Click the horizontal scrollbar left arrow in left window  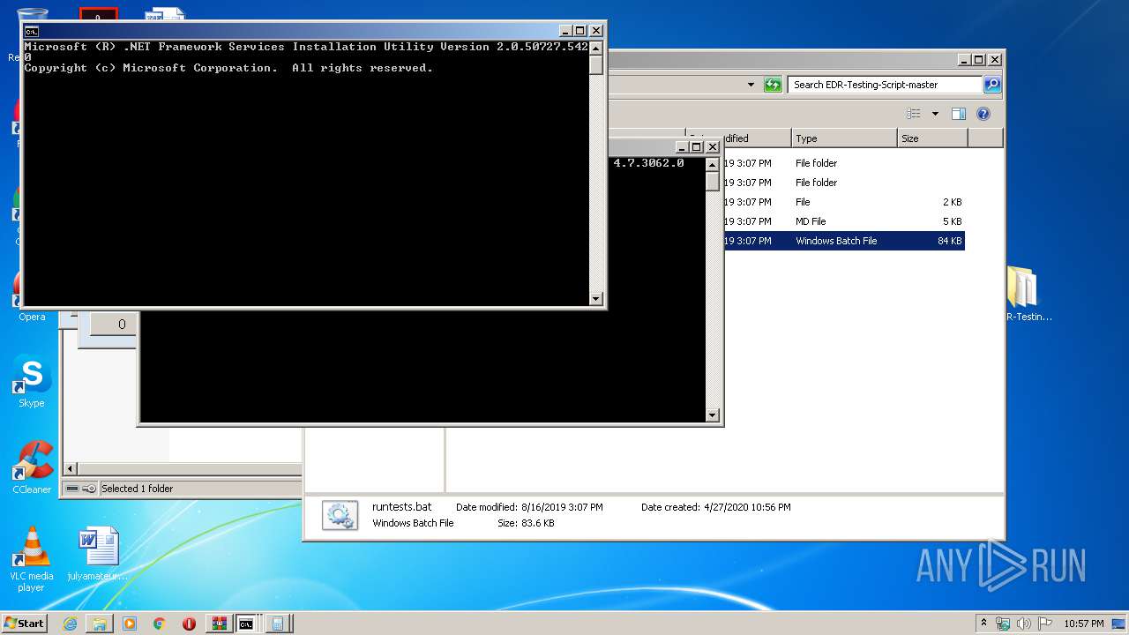pos(71,468)
